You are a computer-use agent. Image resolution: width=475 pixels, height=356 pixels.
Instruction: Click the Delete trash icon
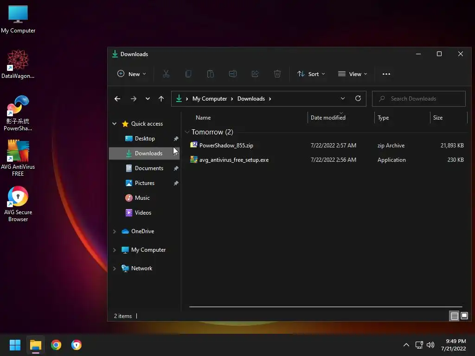[277, 74]
